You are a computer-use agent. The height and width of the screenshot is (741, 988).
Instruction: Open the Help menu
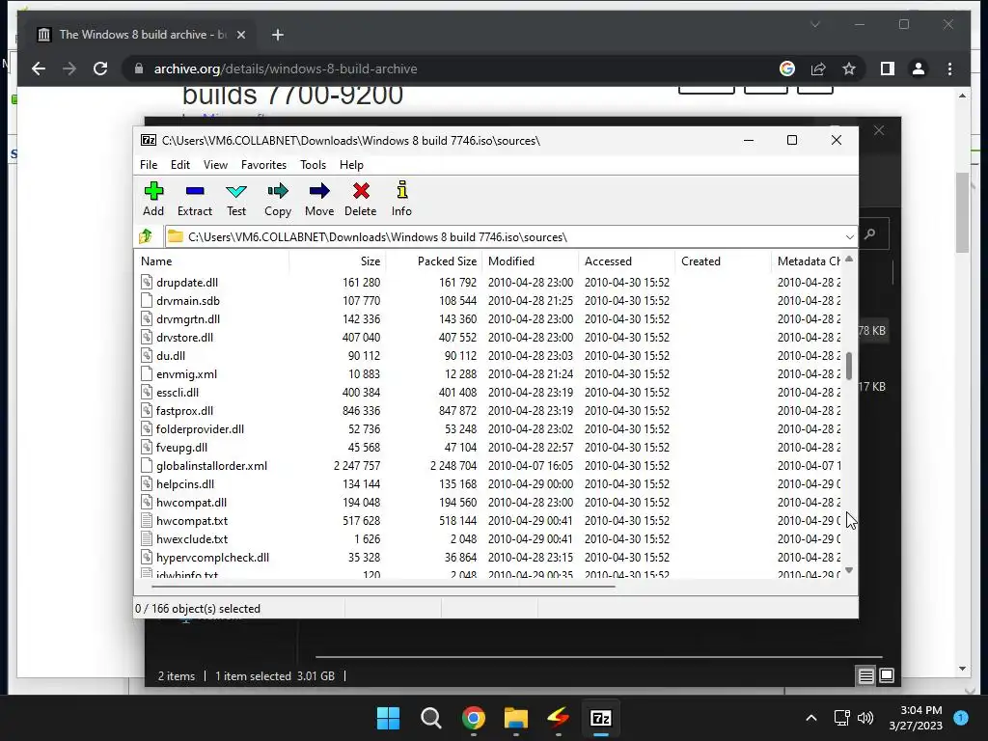(x=351, y=164)
